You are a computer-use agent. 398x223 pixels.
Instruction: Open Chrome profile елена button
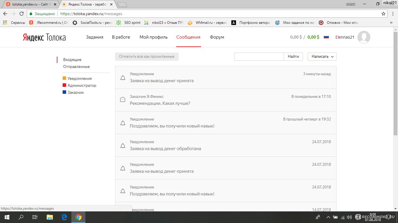(x=351, y=4)
